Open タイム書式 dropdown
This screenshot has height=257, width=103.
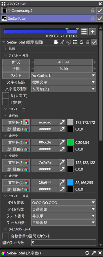coord(64,202)
